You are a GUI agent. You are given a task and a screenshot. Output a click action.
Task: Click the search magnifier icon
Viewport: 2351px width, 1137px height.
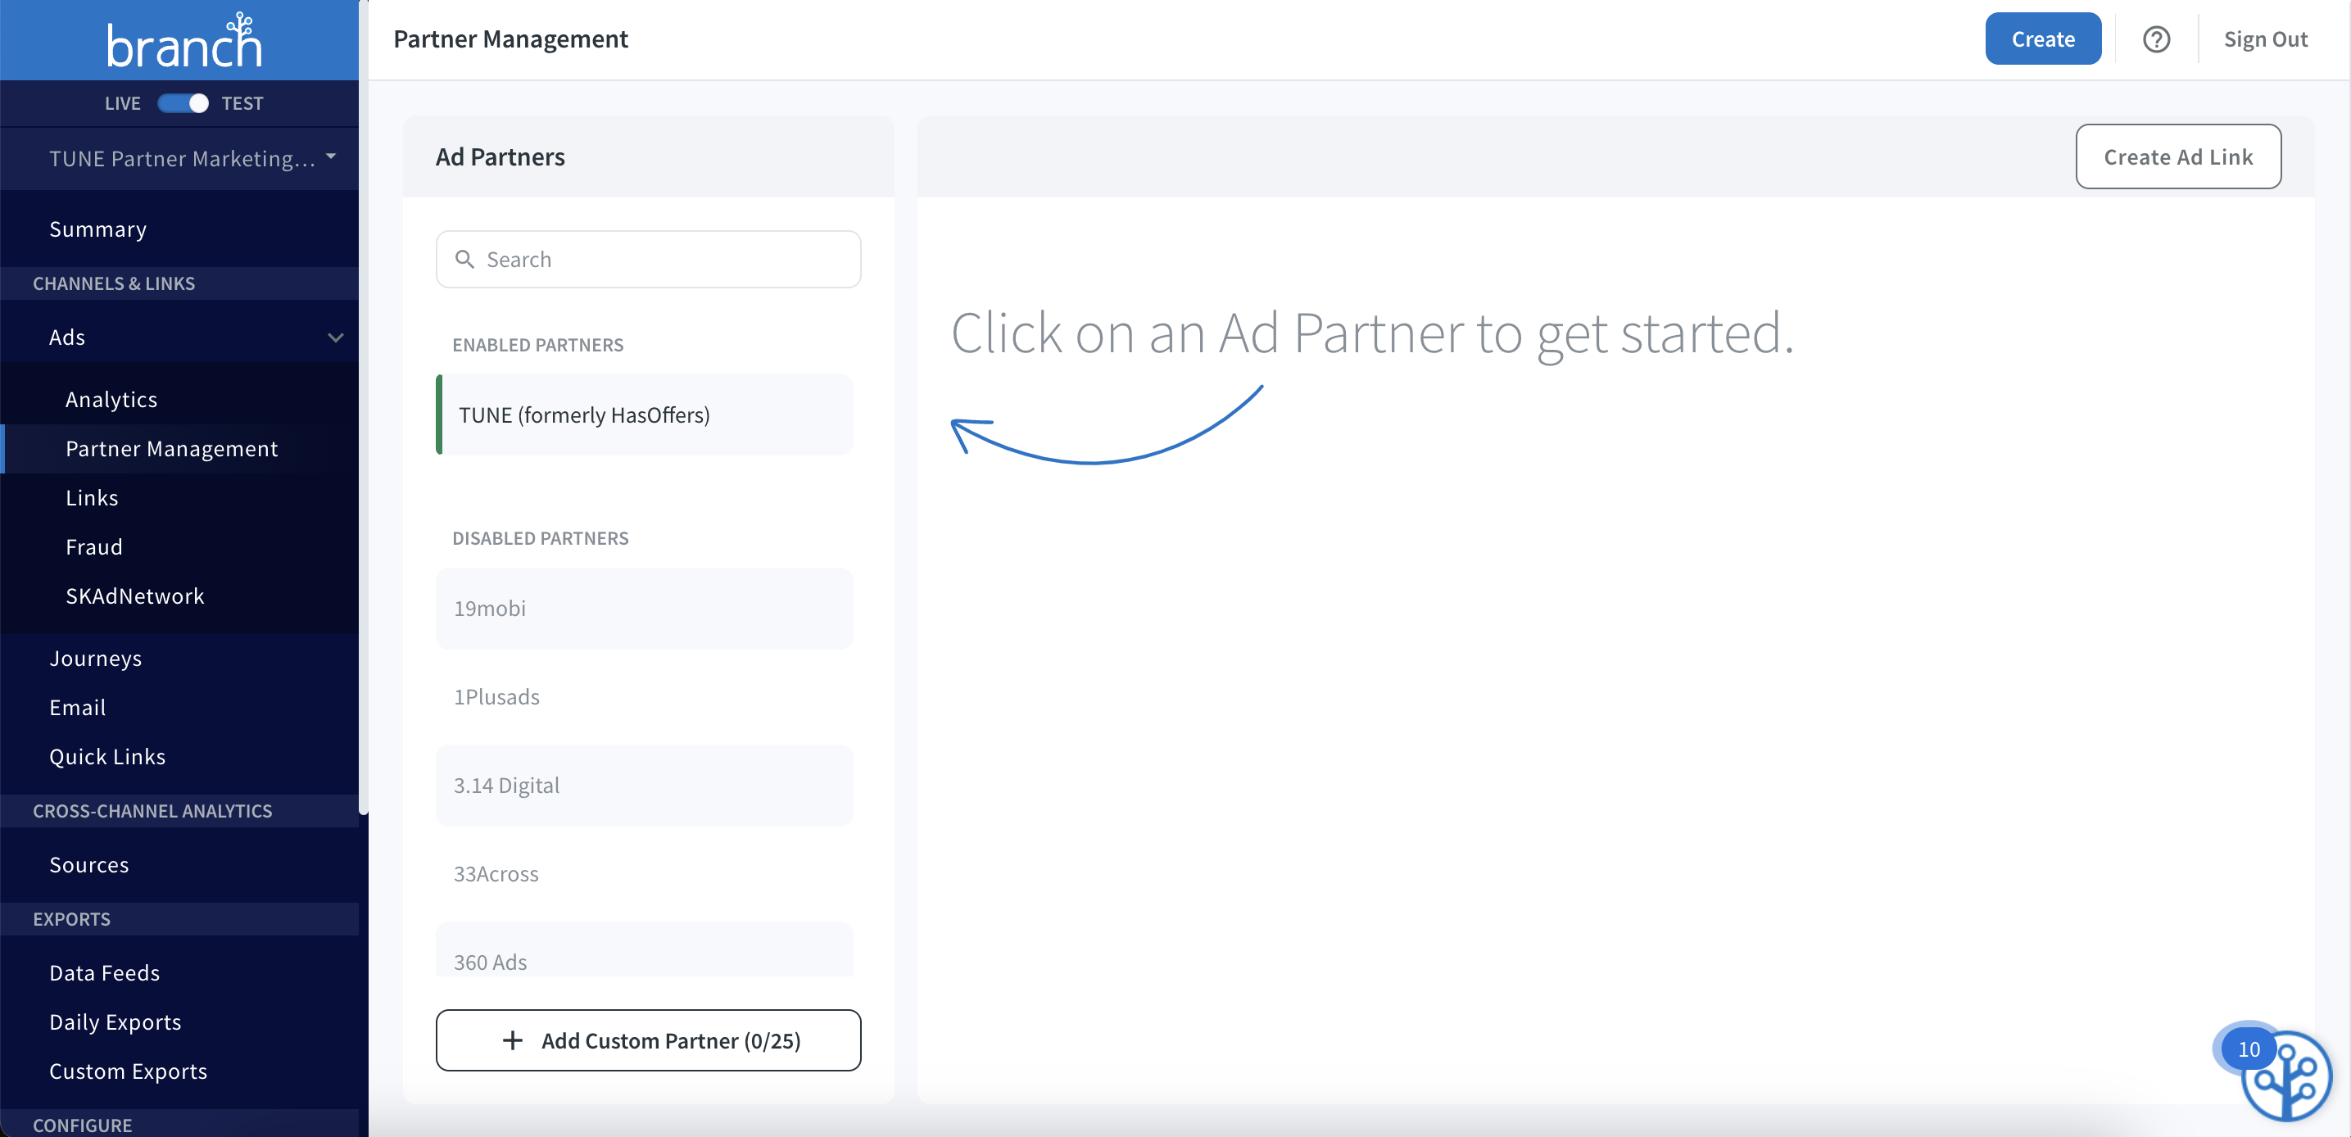(x=464, y=259)
